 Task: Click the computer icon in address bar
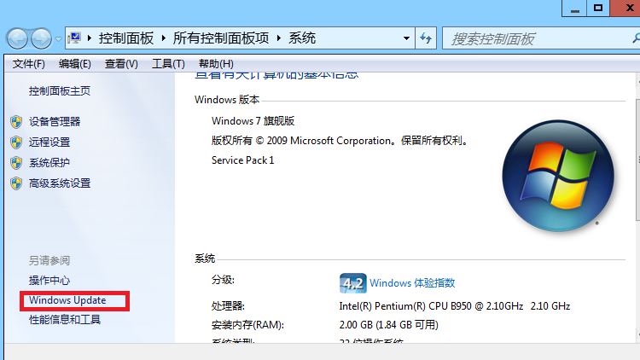click(x=74, y=38)
